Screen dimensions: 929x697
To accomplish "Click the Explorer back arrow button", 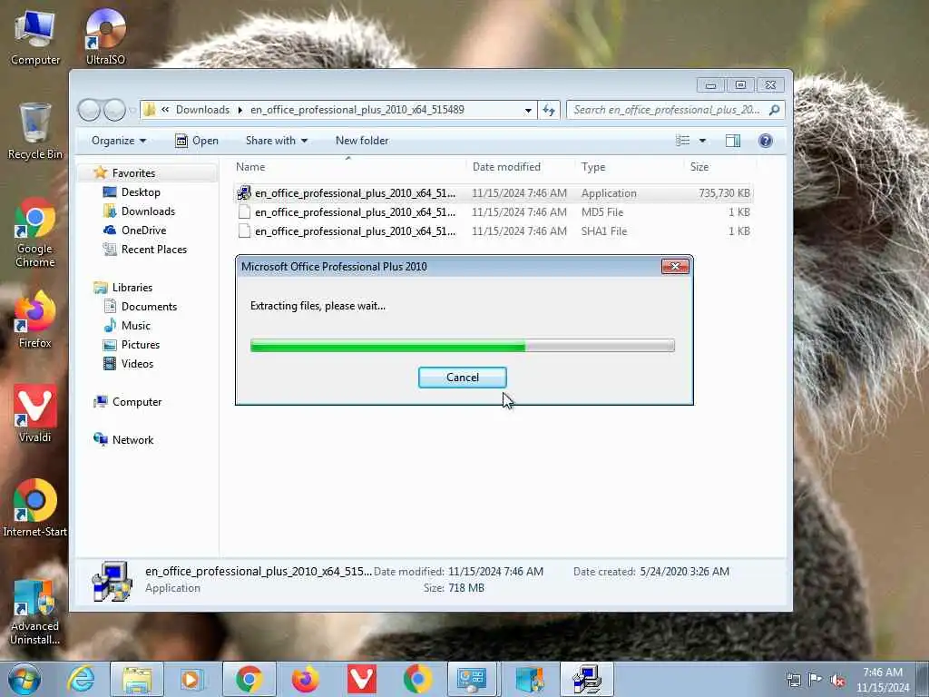I will 89,110.
